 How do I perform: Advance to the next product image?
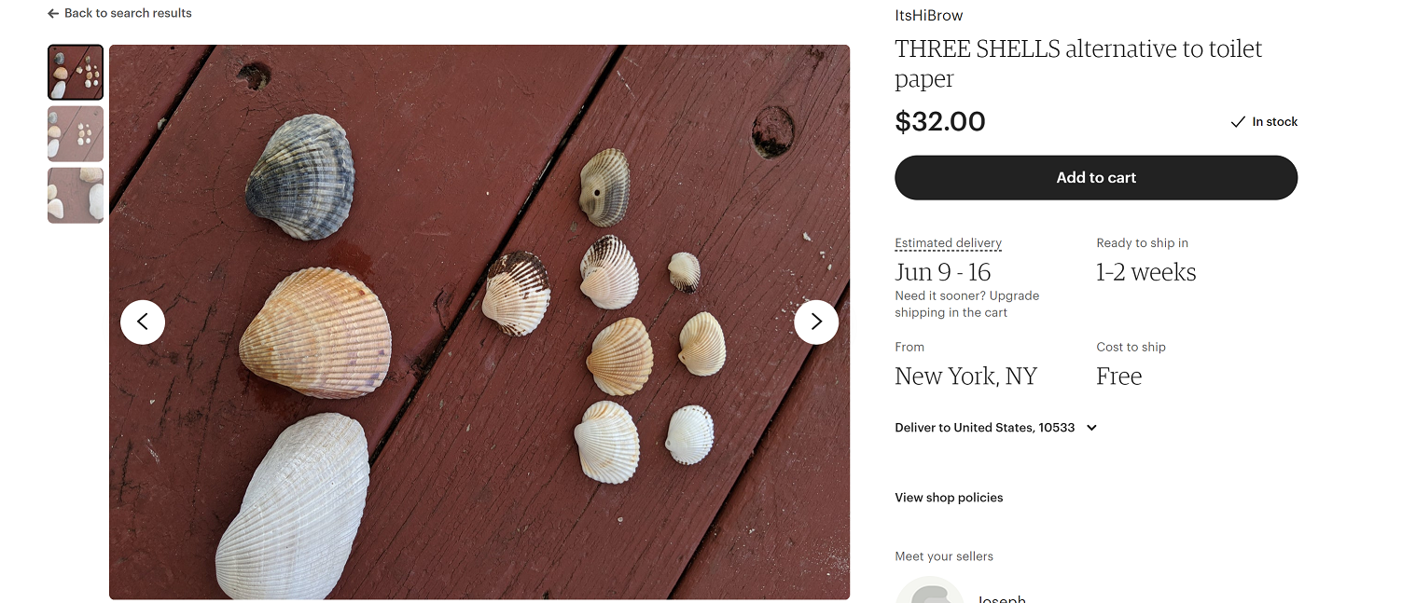pos(816,322)
